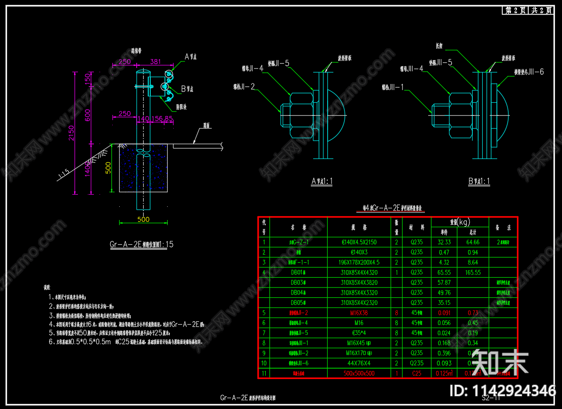Click the "第 2 页" page indicator

point(516,10)
